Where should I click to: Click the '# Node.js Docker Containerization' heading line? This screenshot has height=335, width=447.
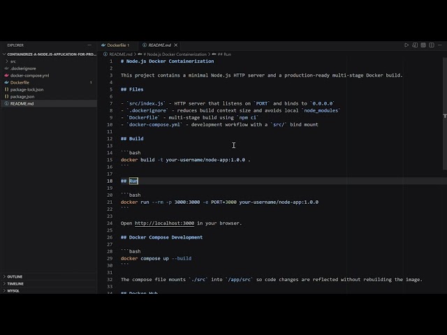tap(168, 61)
